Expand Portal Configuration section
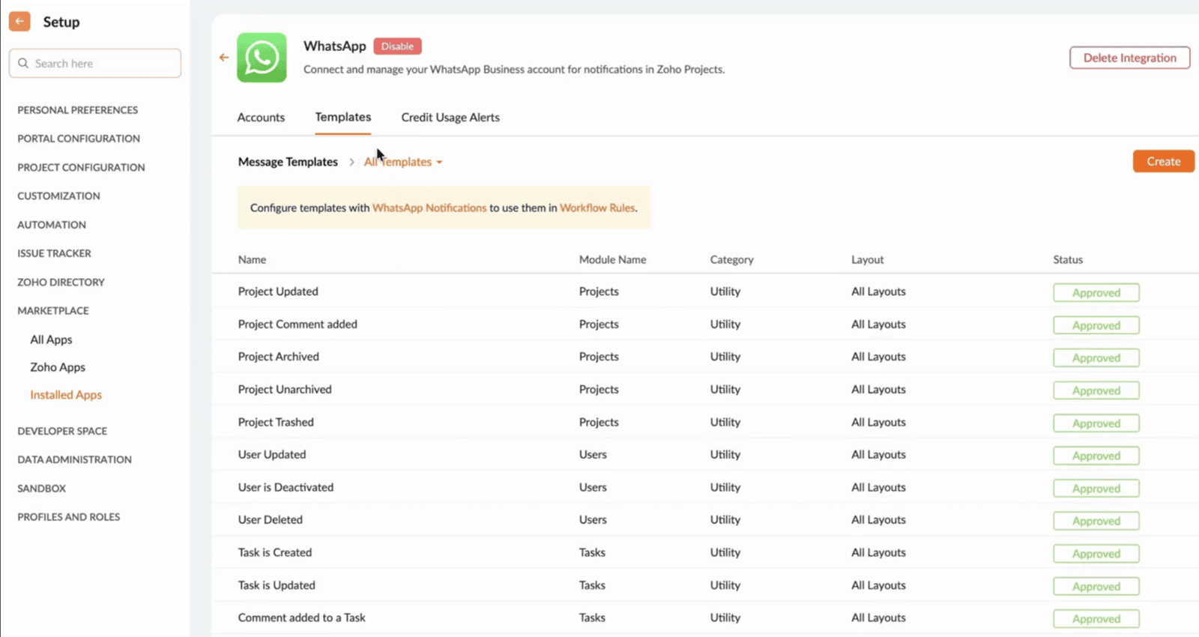 [79, 139]
